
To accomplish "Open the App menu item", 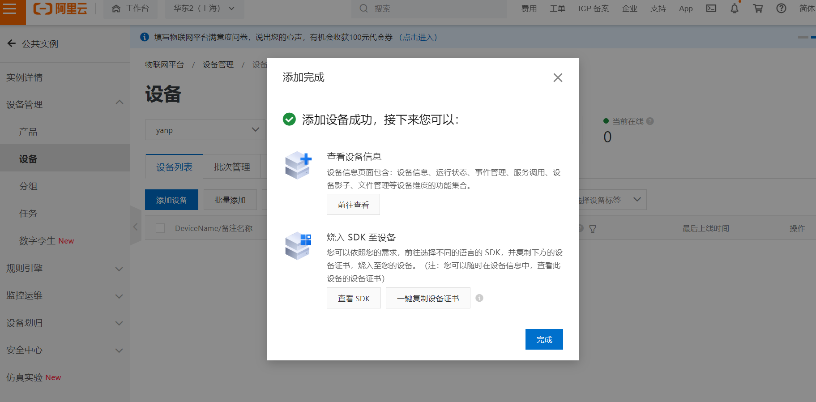I will pos(686,9).
